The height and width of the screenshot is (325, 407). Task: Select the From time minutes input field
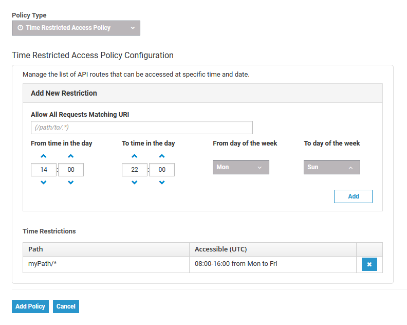(x=71, y=170)
